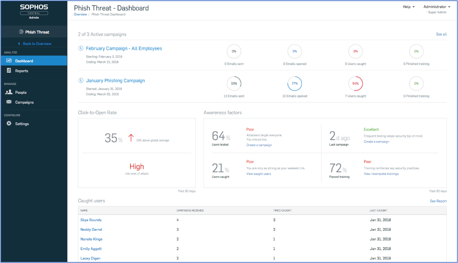Click Neddy Darrel's campaigns received value 3

177,229
